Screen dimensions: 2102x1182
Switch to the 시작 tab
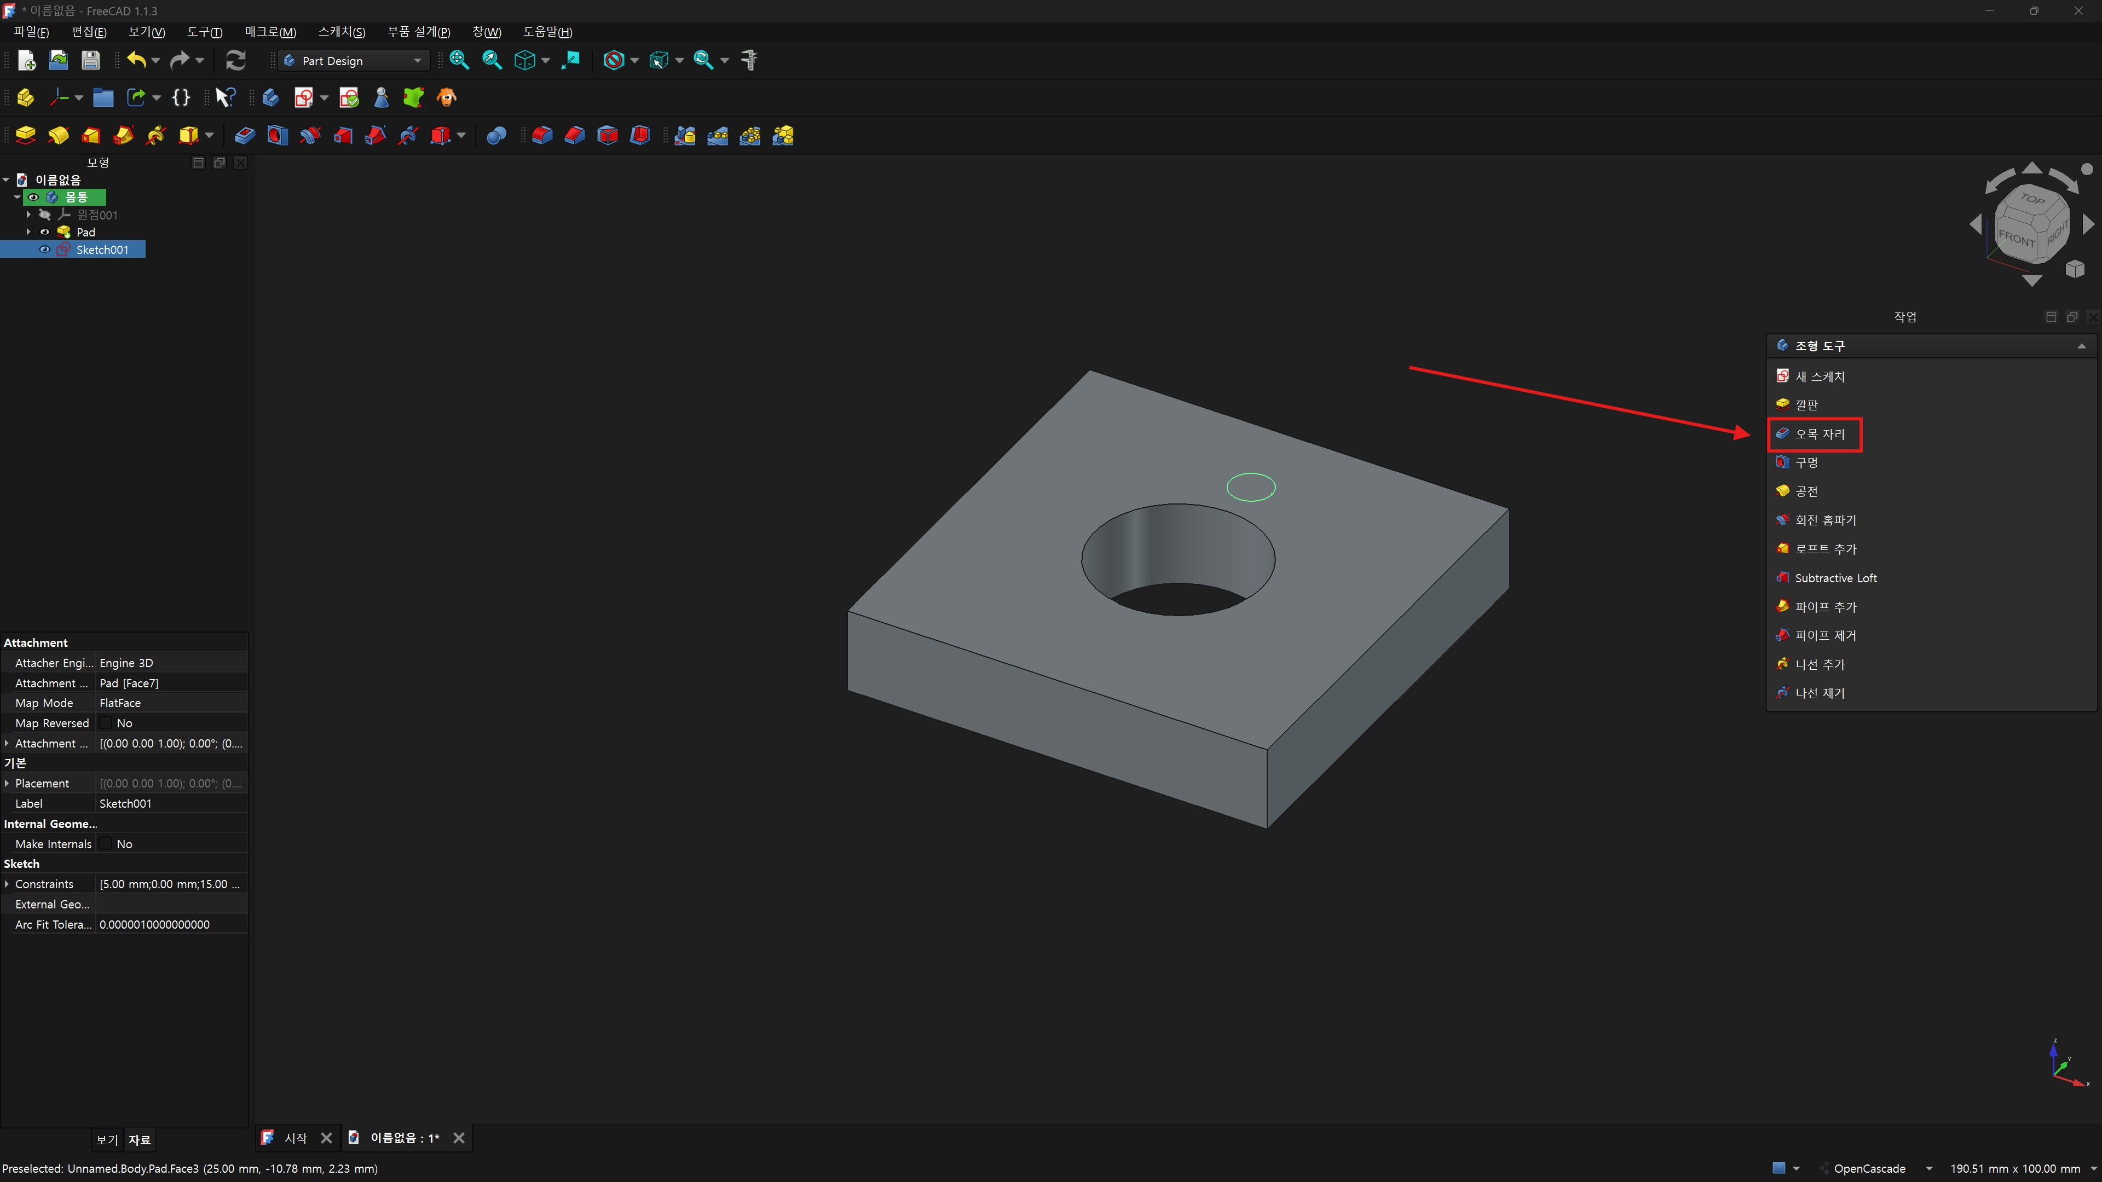point(296,1138)
